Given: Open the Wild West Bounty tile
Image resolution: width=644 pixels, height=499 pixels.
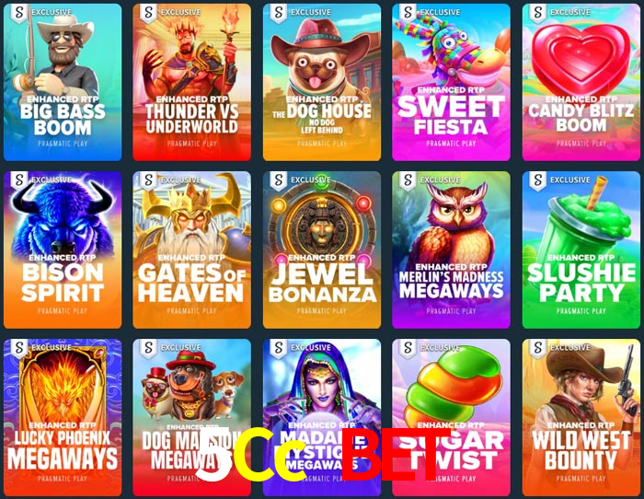Looking at the screenshot, I should 581,418.
